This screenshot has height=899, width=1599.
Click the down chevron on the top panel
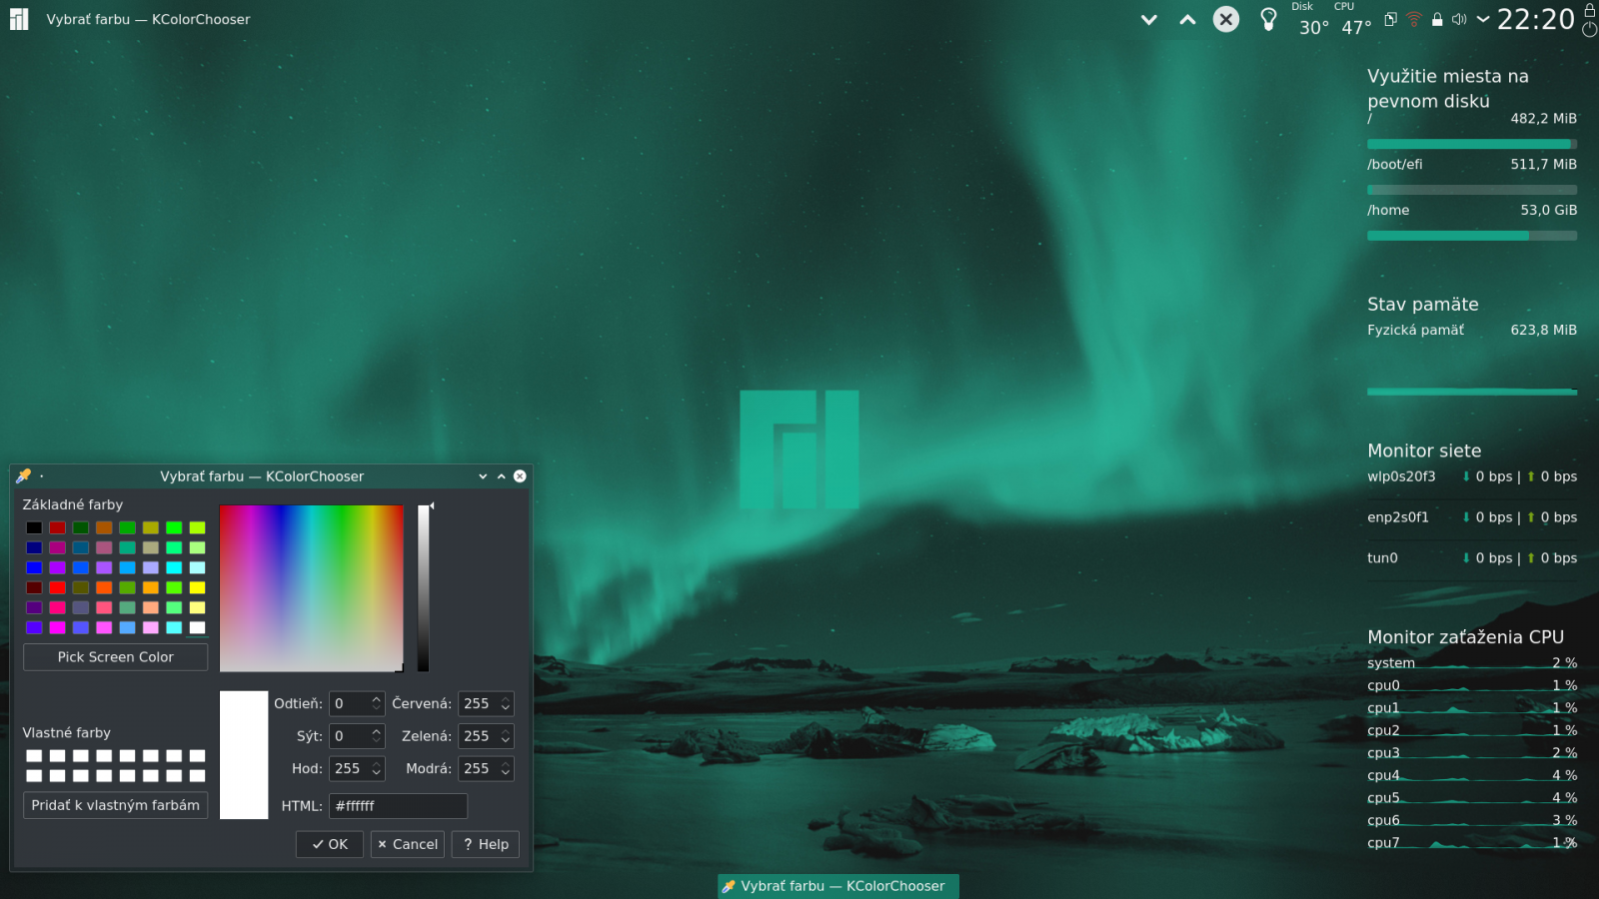coord(1148,19)
